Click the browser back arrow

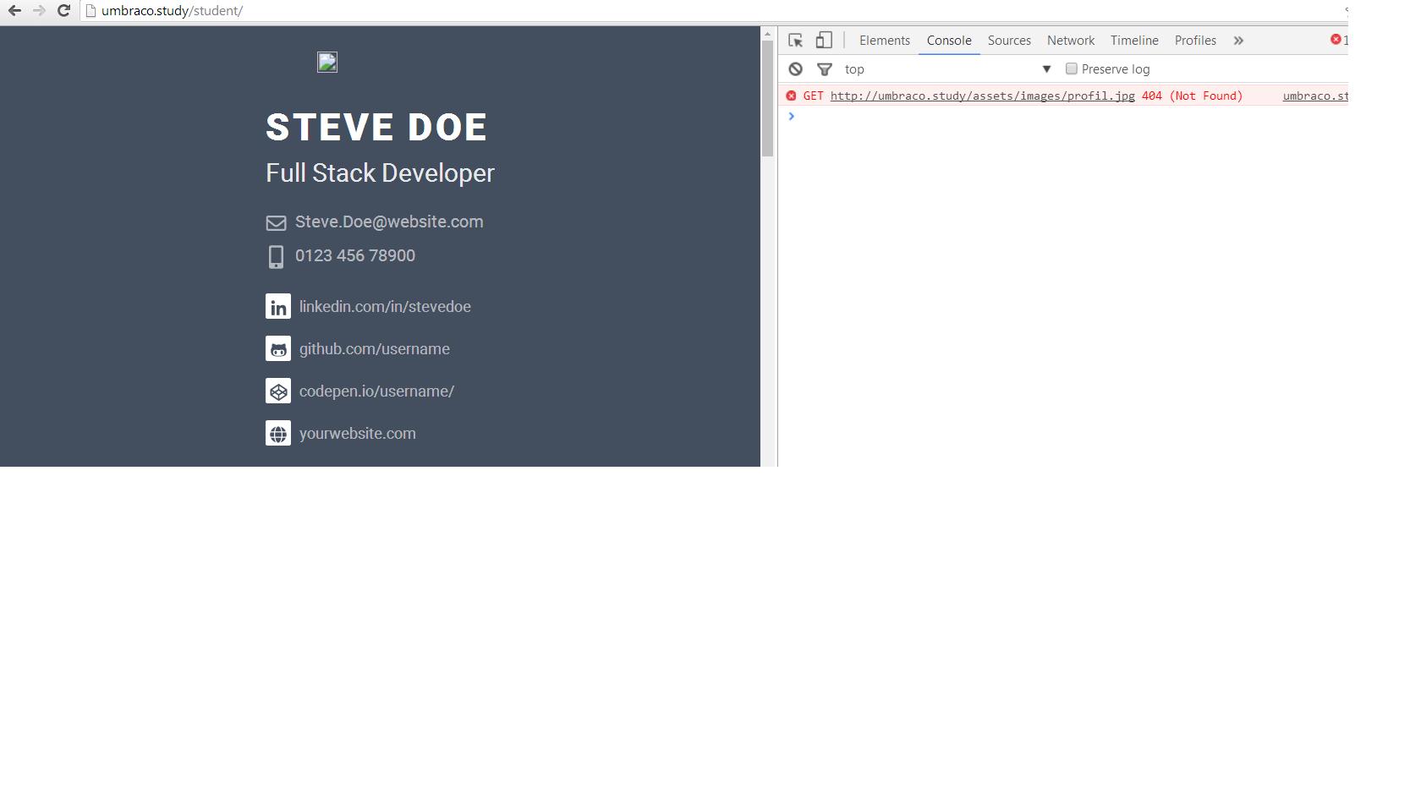point(14,11)
